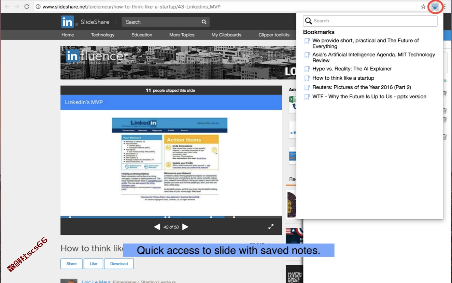Open bookmark 'We provide short, practical and The Future of Everything'
The width and height of the screenshot is (452, 283).
click(365, 44)
